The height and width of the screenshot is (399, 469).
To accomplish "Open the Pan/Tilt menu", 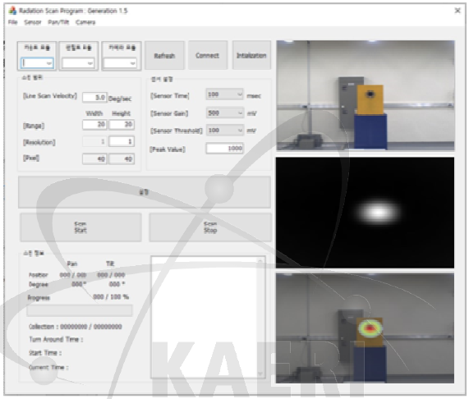I will click(58, 22).
